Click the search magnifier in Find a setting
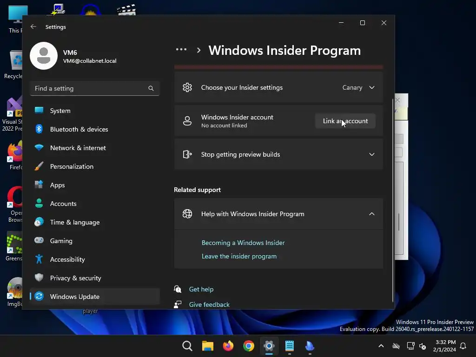The width and height of the screenshot is (476, 357). [151, 88]
